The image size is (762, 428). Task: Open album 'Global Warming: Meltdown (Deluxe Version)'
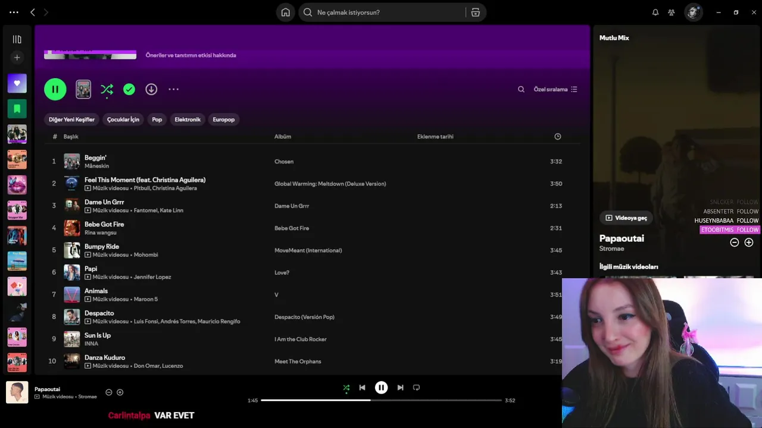(330, 184)
